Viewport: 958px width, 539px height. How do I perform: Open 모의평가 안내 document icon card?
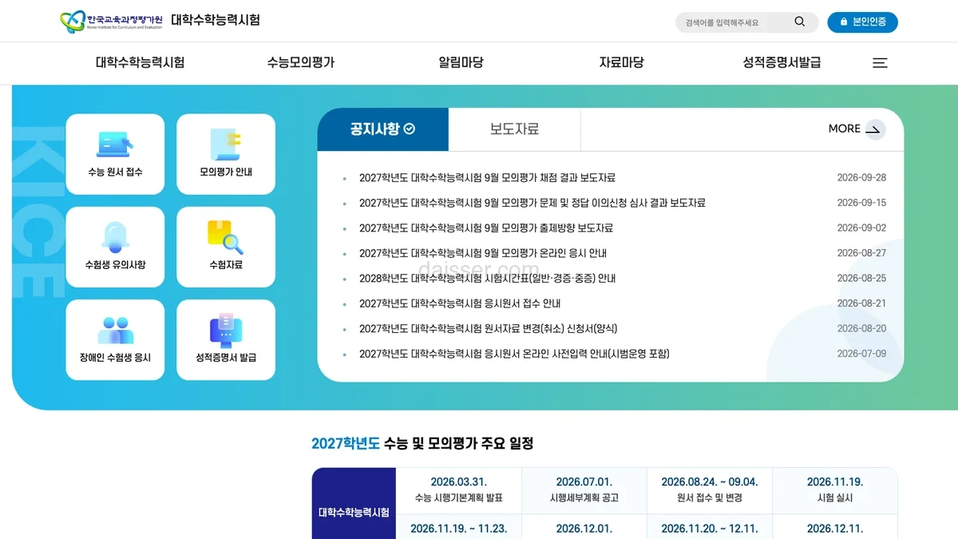tap(226, 154)
